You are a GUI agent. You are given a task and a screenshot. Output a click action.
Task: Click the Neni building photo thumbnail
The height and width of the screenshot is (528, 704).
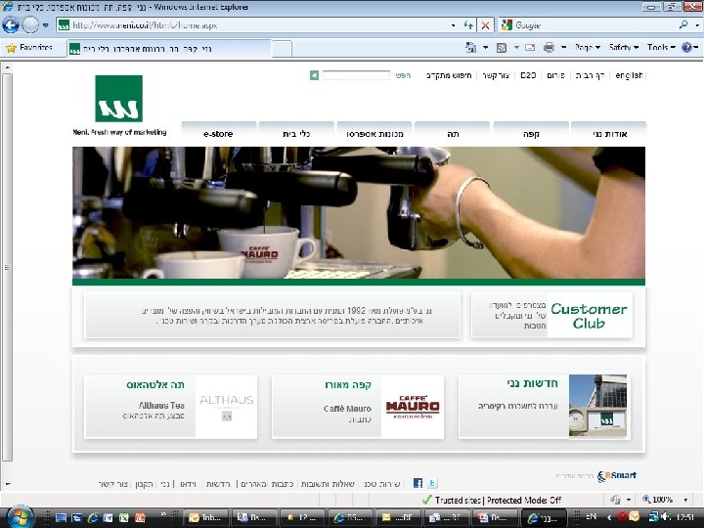(x=598, y=406)
